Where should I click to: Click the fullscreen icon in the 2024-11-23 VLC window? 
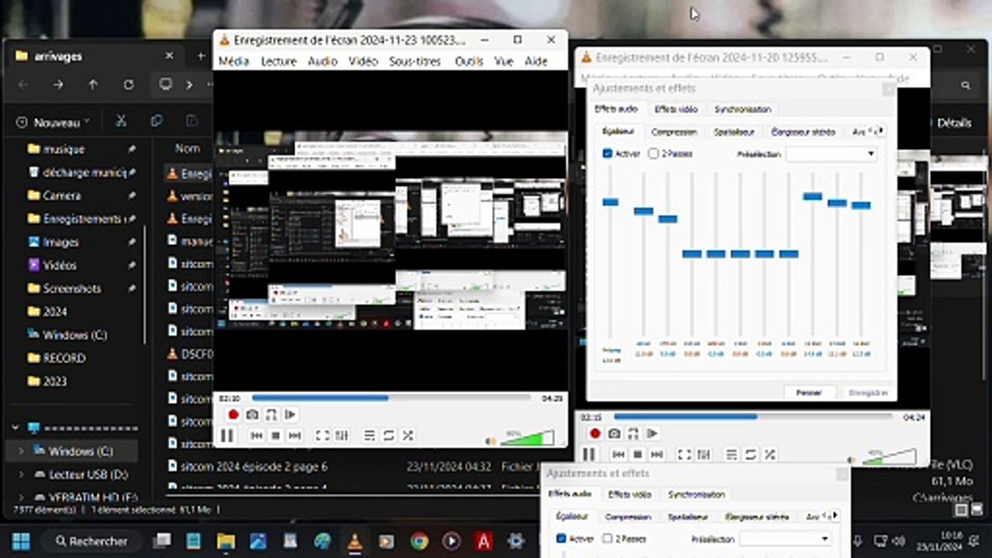pos(323,436)
